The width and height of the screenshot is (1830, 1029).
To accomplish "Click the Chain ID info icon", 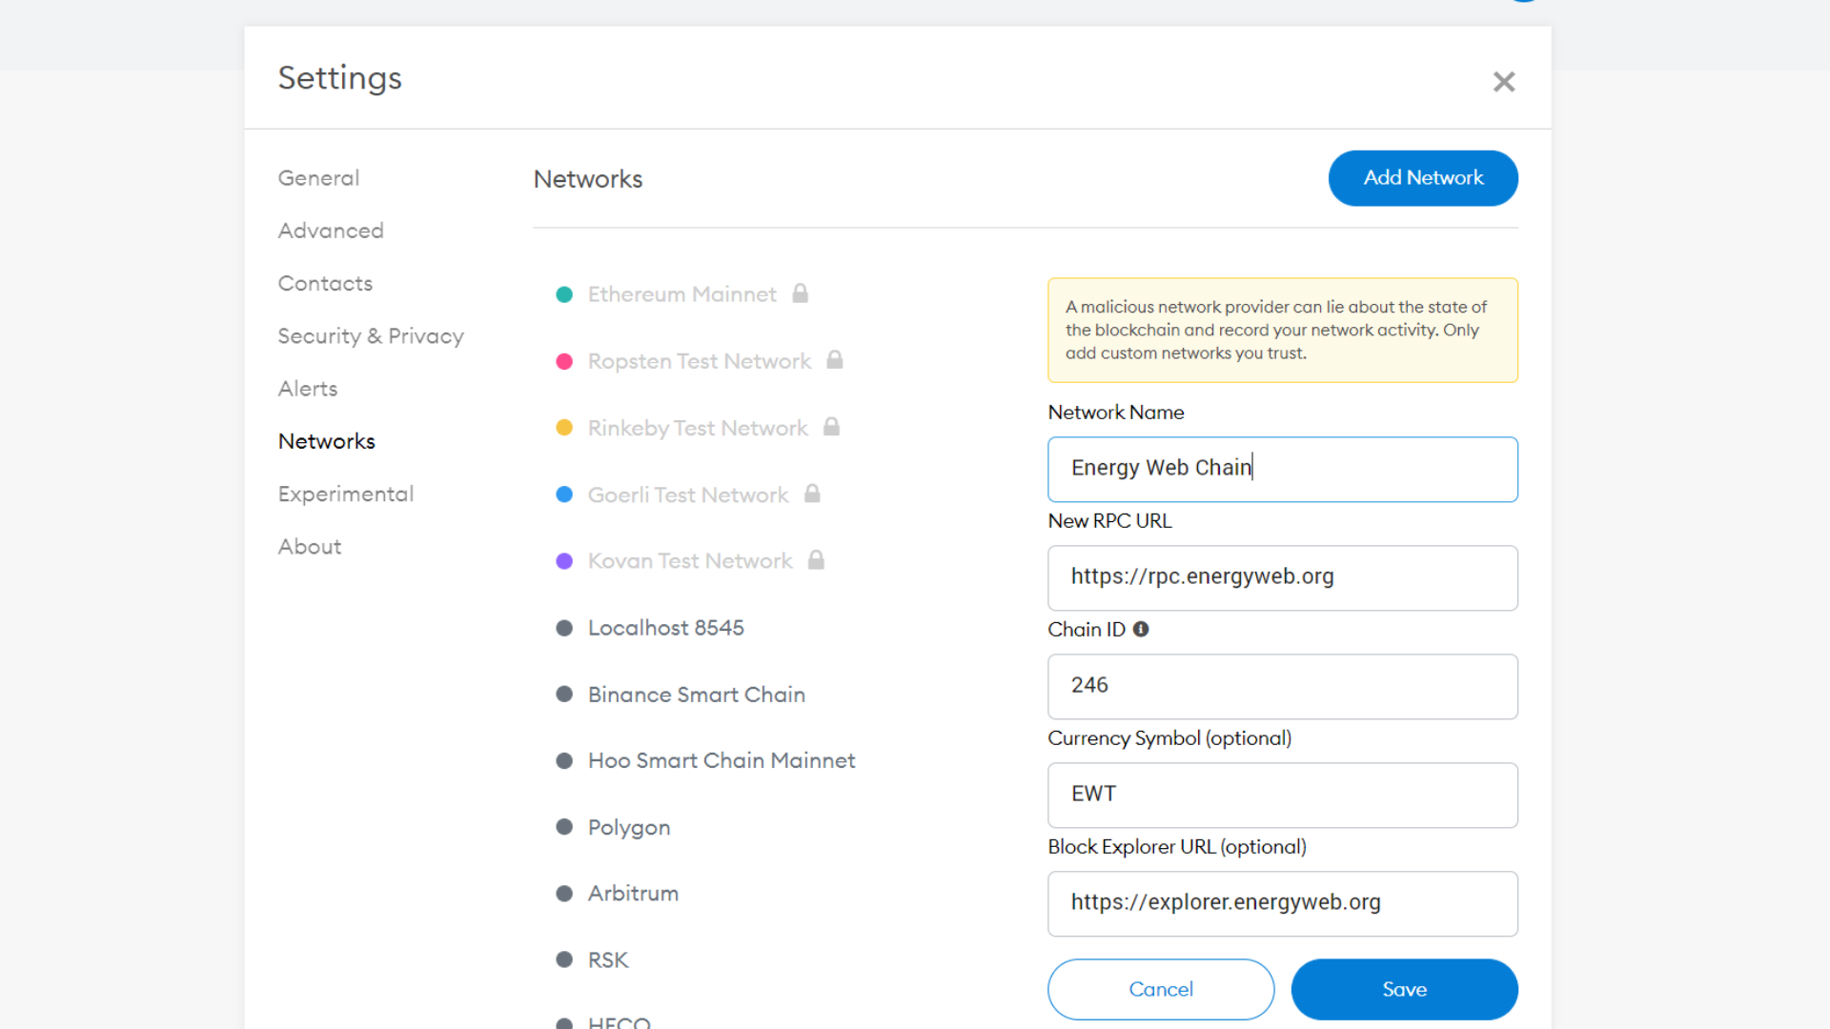I will click(x=1140, y=630).
